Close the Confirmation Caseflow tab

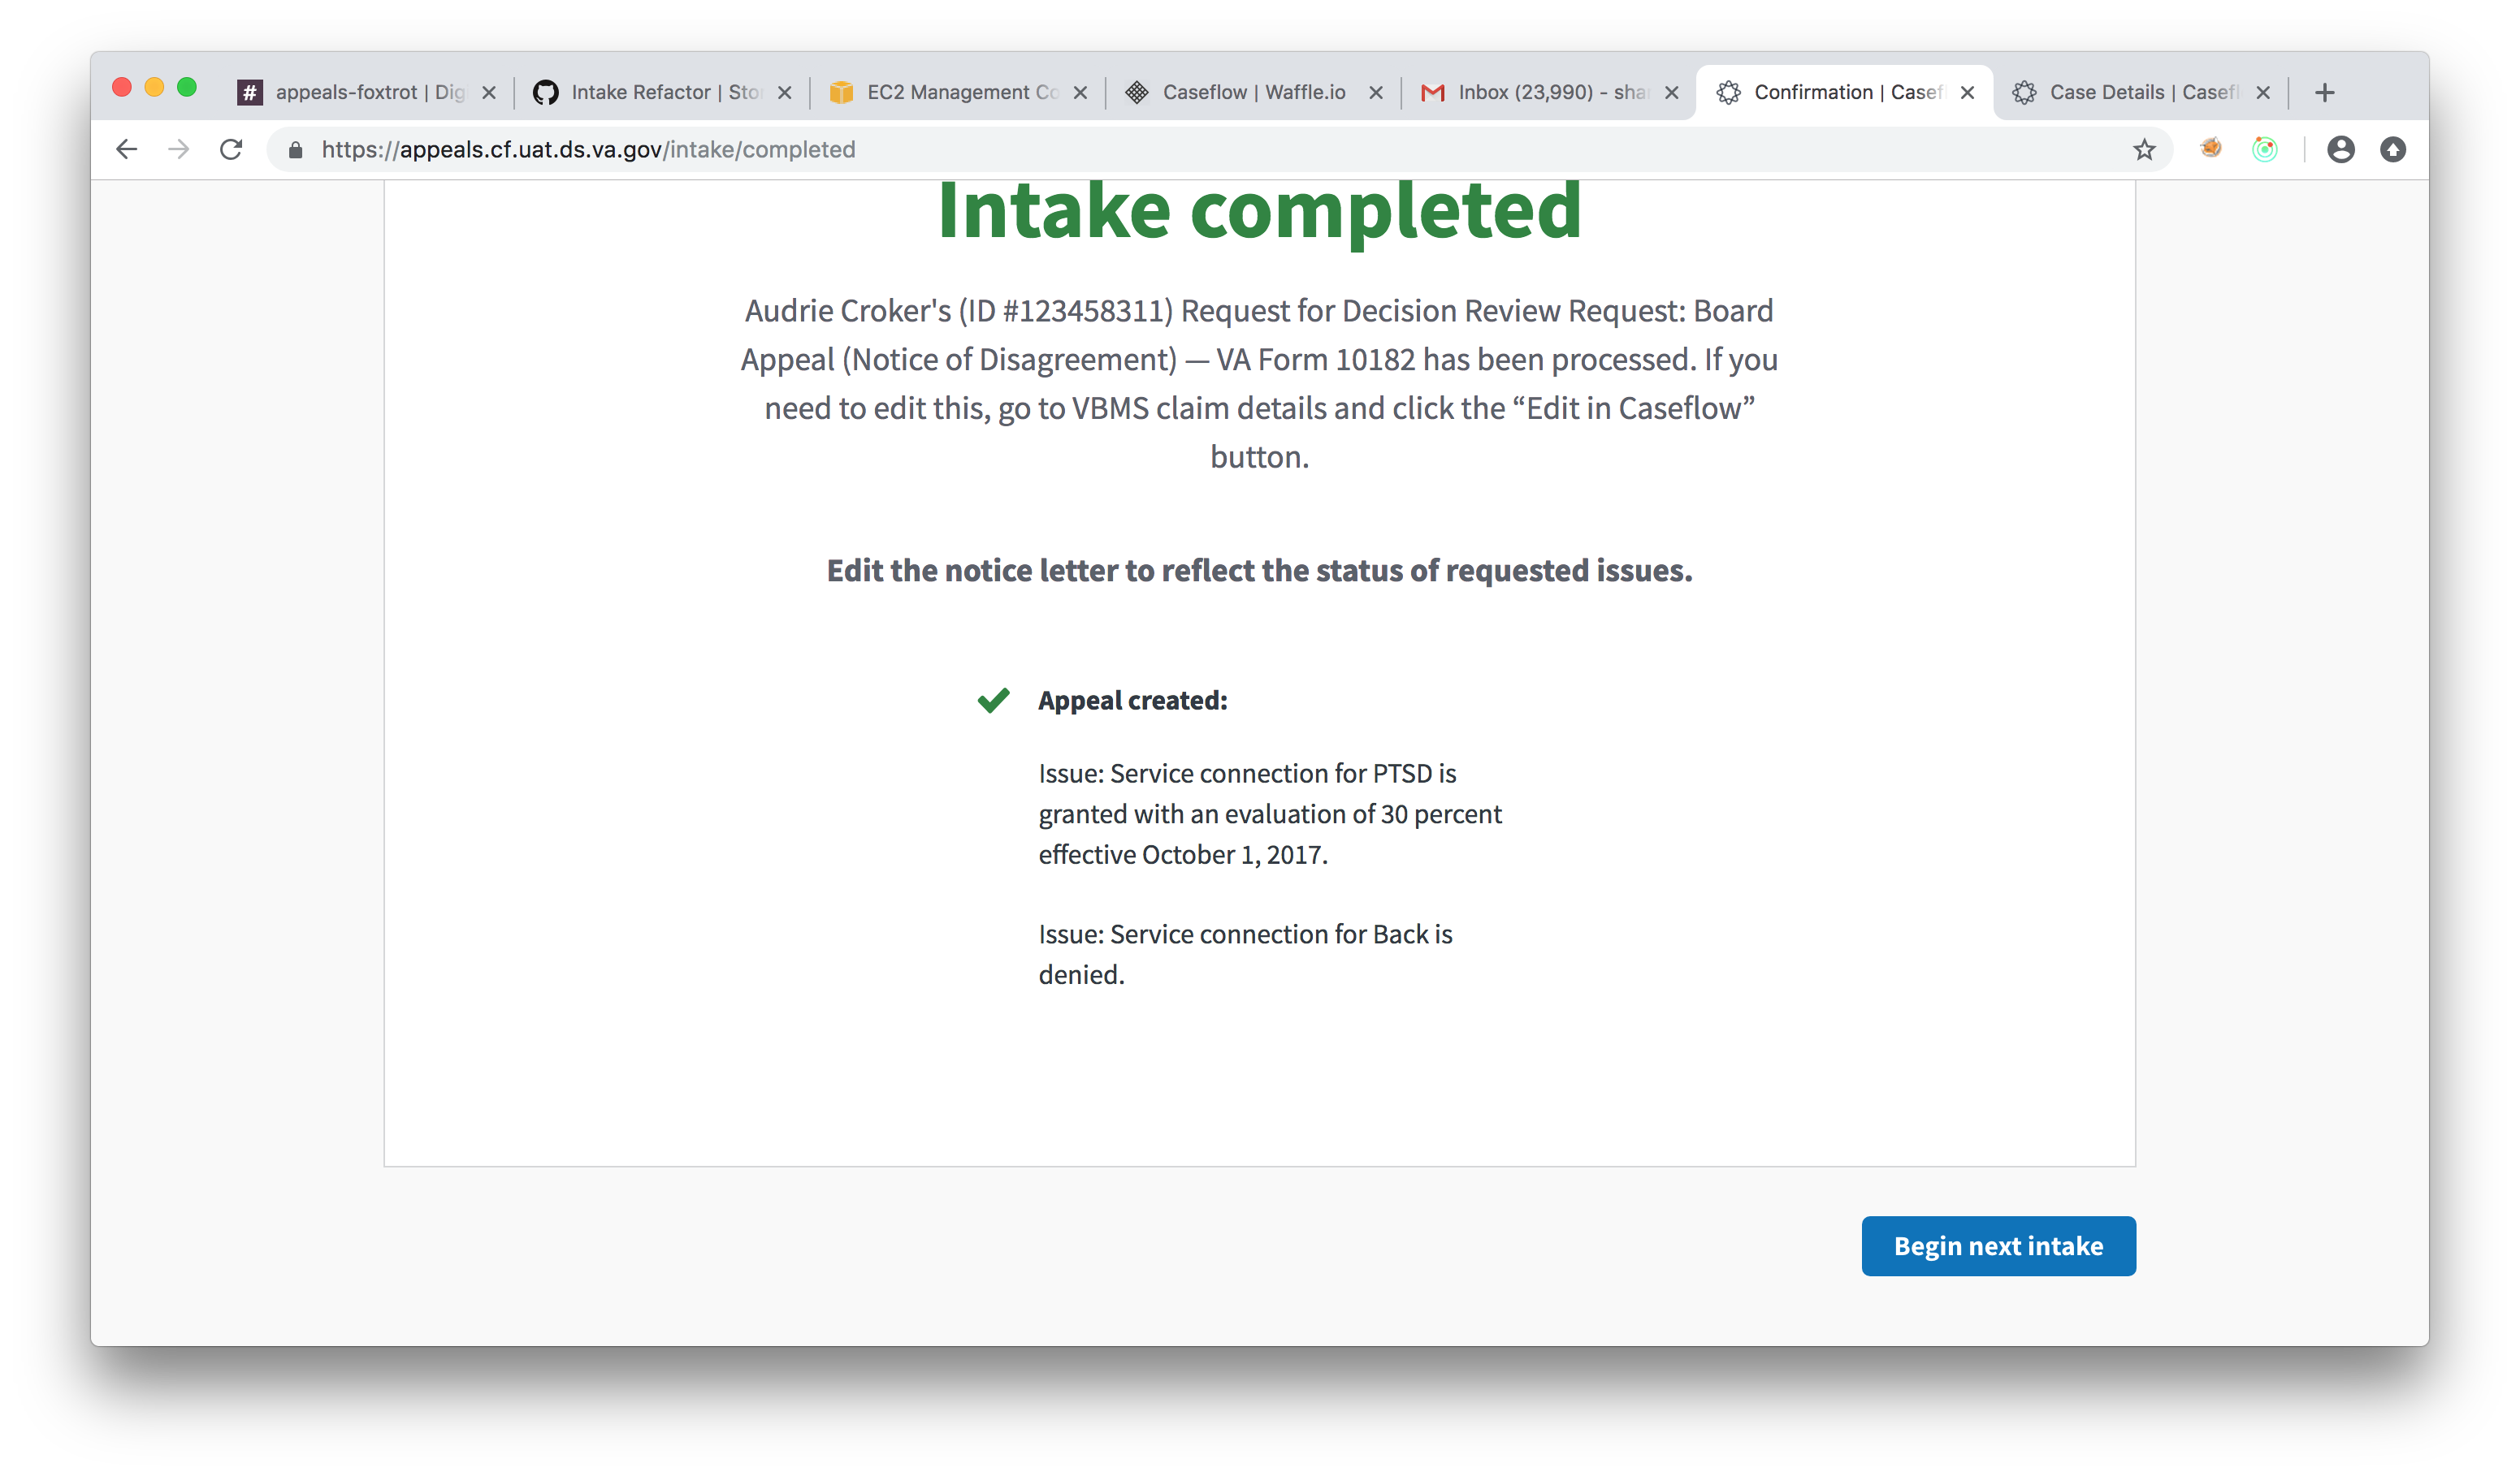1967,93
